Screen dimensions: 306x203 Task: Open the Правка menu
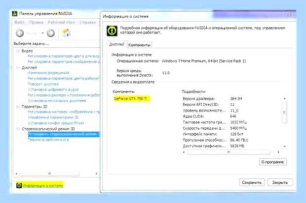[x=36, y=22]
